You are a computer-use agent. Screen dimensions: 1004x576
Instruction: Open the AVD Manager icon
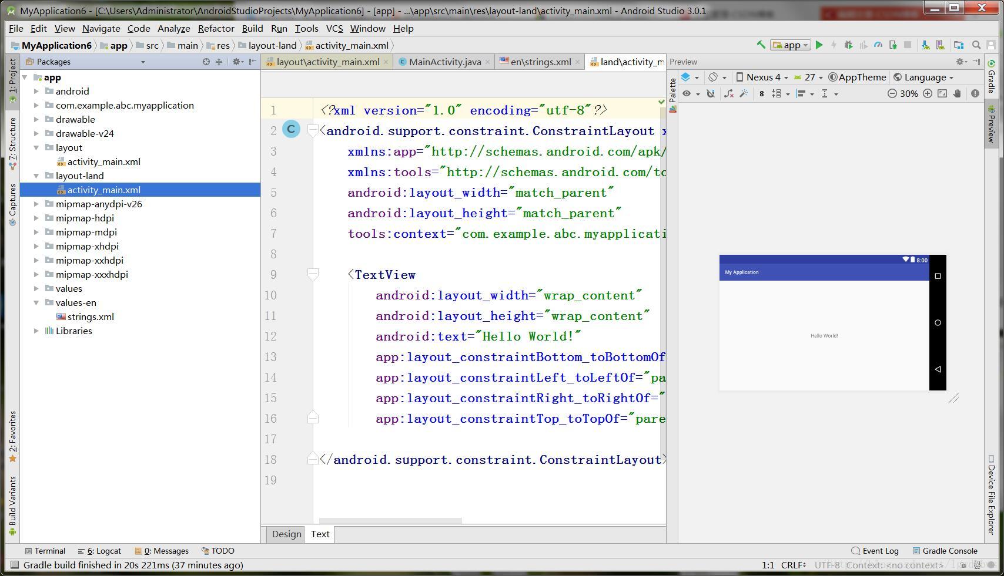[x=941, y=45]
